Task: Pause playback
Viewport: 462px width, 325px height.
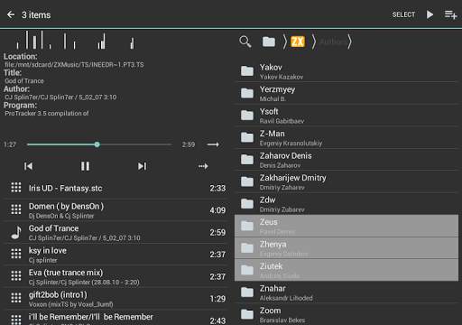Action: point(85,166)
